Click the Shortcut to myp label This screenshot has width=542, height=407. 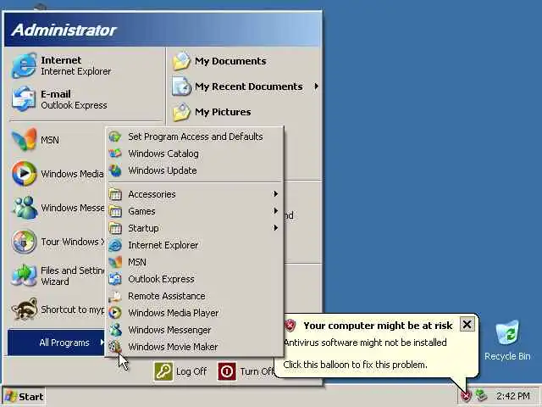(x=73, y=309)
